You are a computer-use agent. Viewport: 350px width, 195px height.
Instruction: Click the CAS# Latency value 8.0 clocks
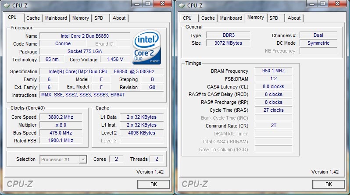click(273, 86)
